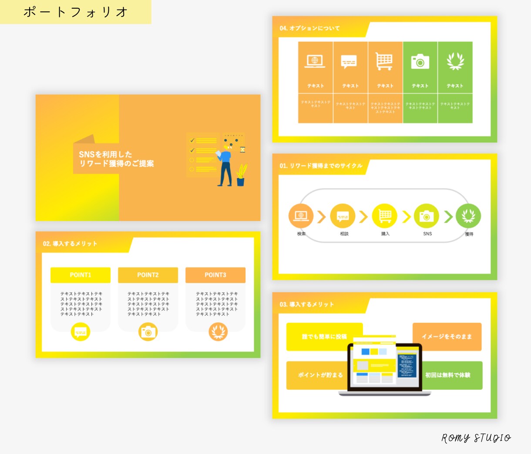Click the chevron arrow between 検索 and 相談
Image resolution: width=531 pixels, height=454 pixels.
click(x=321, y=217)
